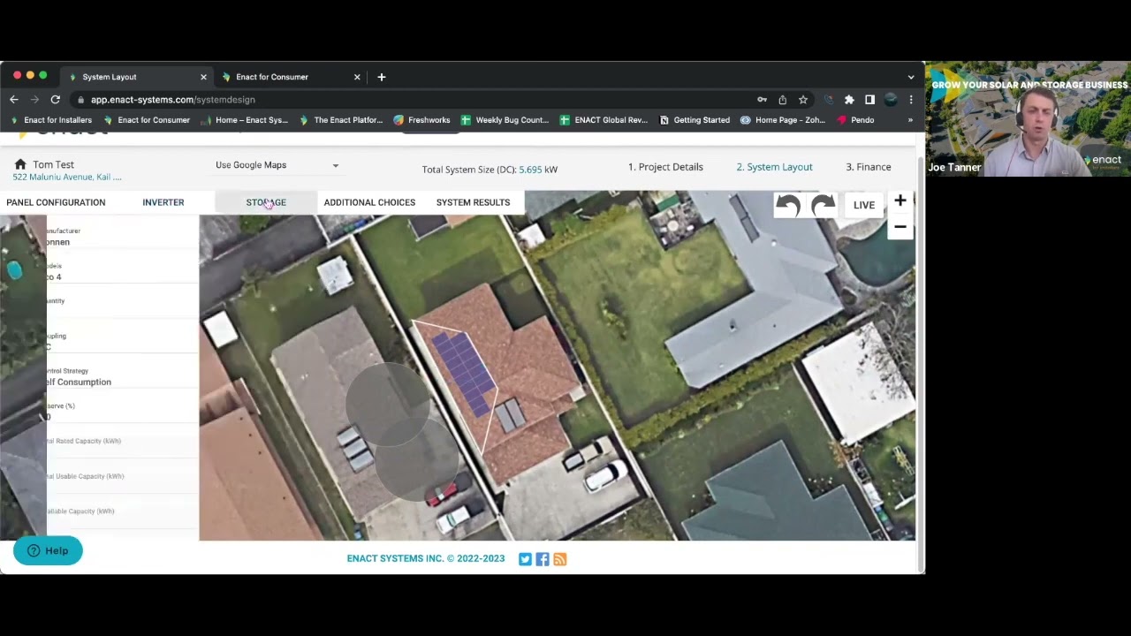Redo the layout action
This screenshot has width=1131, height=636.
tap(823, 206)
